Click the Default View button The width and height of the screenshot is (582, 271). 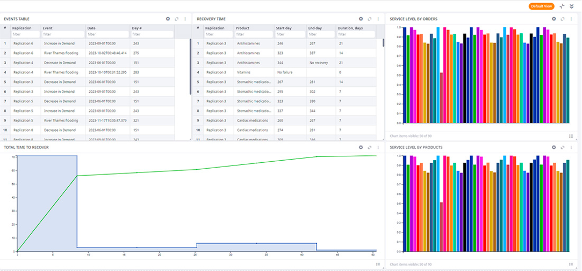[x=542, y=6]
